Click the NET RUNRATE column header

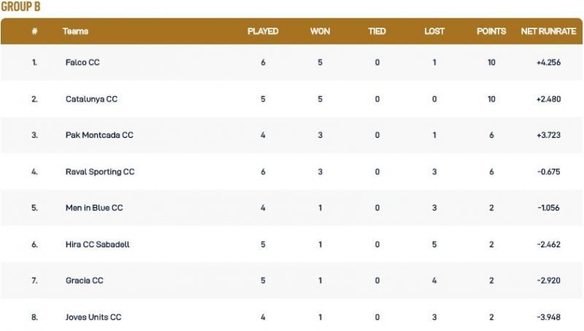tap(547, 32)
